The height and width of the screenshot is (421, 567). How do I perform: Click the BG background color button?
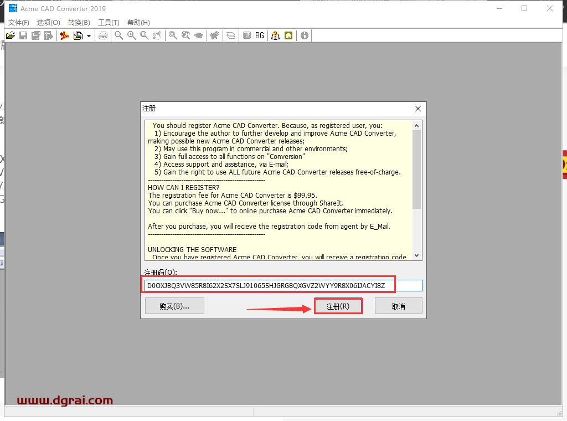(x=260, y=35)
